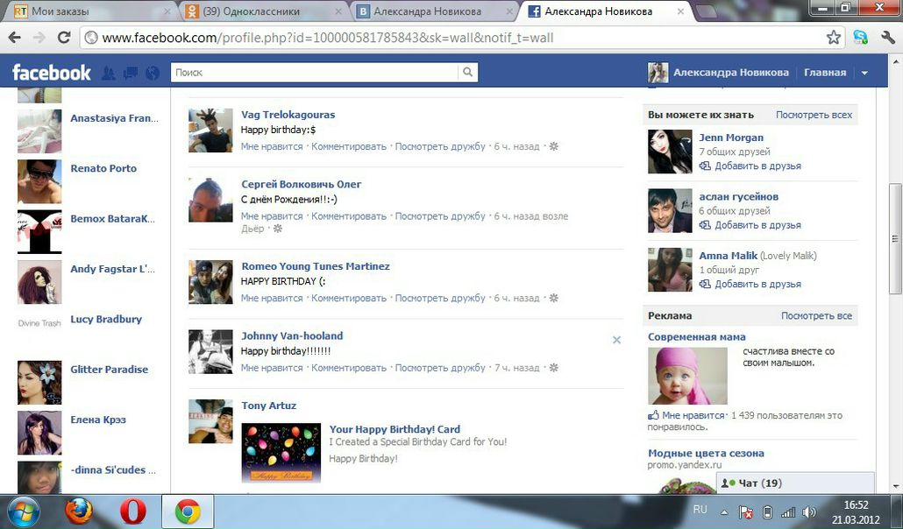Click the Facebook search input field

(x=315, y=73)
